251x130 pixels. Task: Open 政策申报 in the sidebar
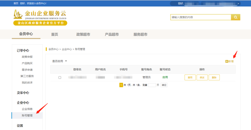pos(27,57)
